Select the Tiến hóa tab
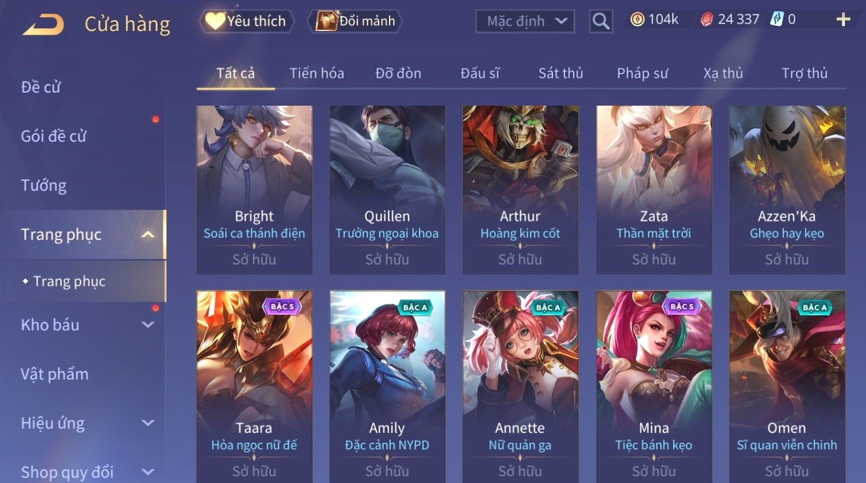This screenshot has height=483, width=866. (316, 74)
